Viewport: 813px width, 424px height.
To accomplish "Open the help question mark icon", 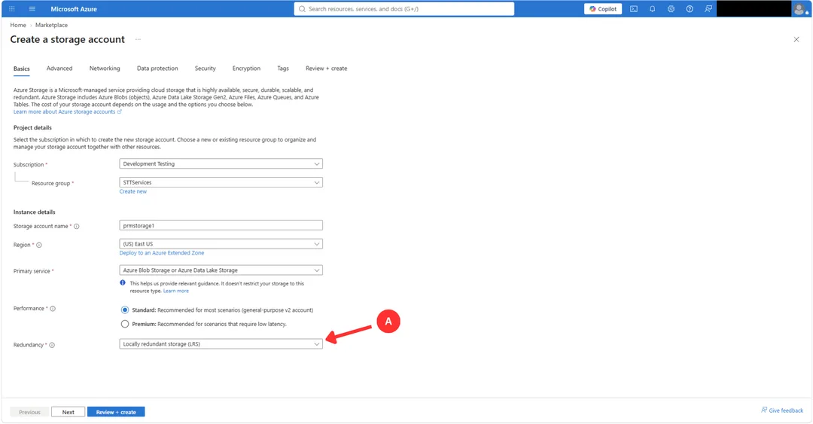I will point(690,9).
